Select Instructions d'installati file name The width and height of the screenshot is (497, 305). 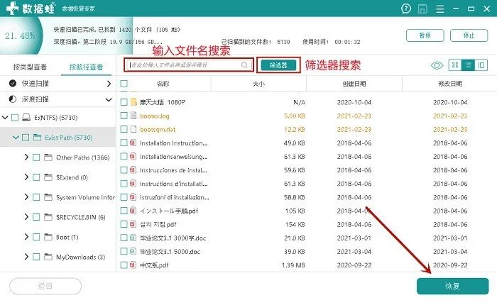click(174, 184)
